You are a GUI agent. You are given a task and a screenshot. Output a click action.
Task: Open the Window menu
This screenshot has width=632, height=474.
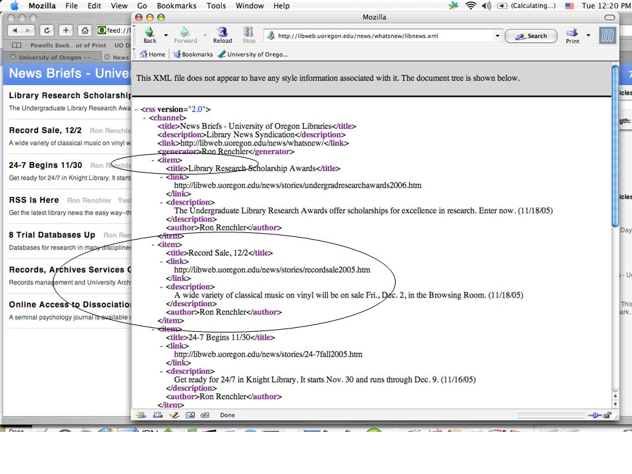point(250,6)
